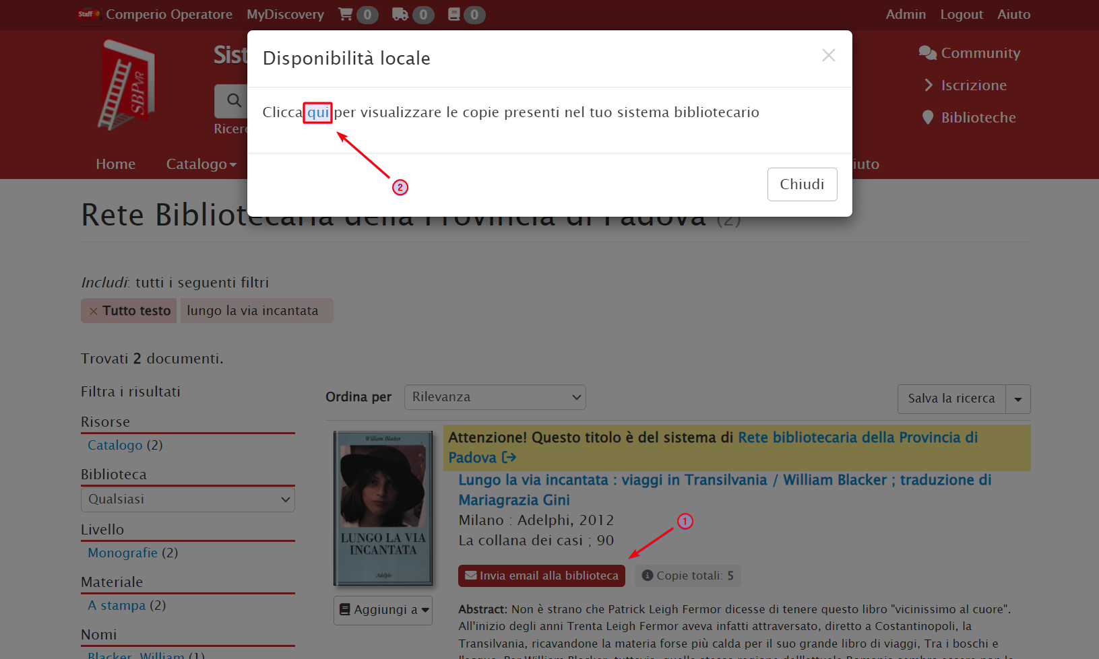Open the Rilevanza sort dropdown
Image resolution: width=1099 pixels, height=659 pixels.
(x=495, y=397)
